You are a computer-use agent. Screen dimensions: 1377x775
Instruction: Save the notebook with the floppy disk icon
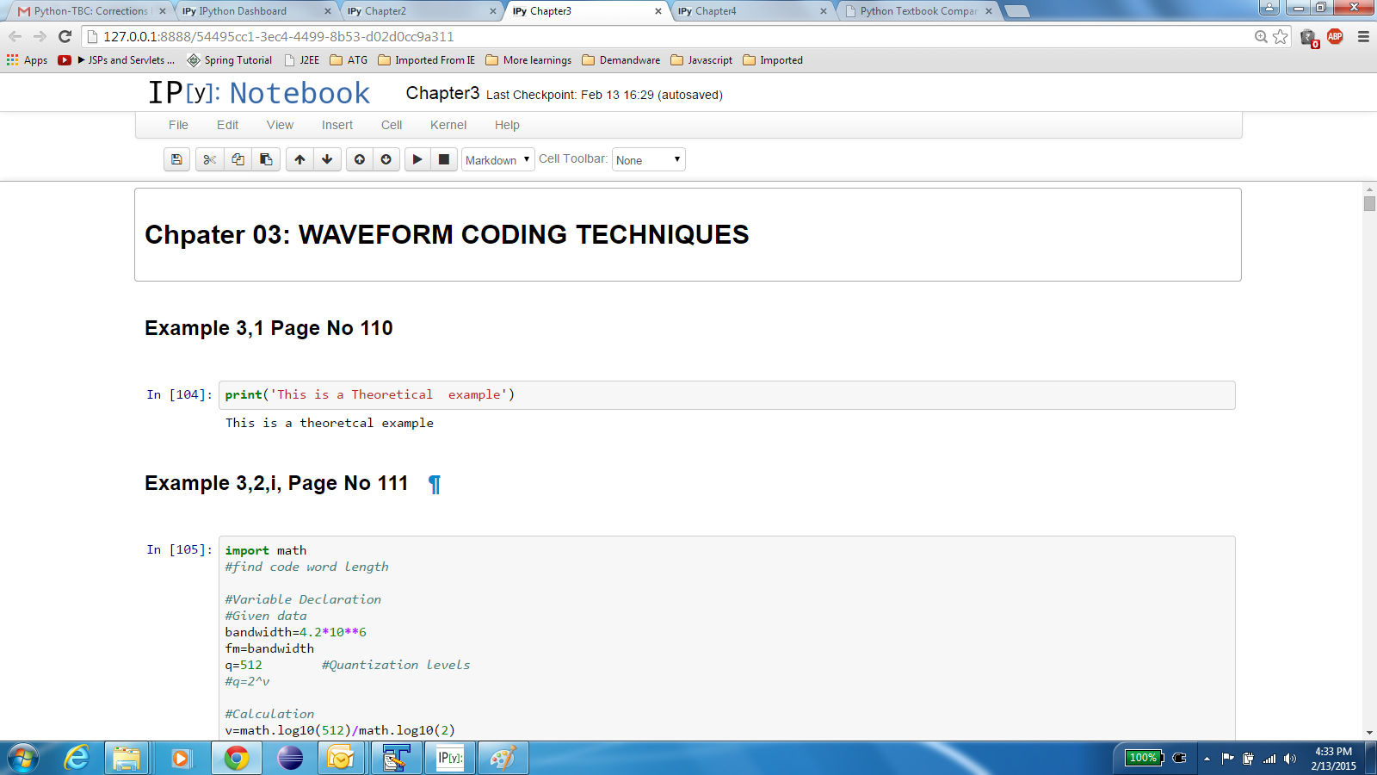click(x=176, y=159)
